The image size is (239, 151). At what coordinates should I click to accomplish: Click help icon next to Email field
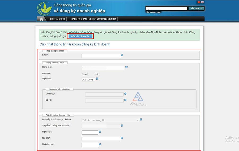[x=122, y=55]
